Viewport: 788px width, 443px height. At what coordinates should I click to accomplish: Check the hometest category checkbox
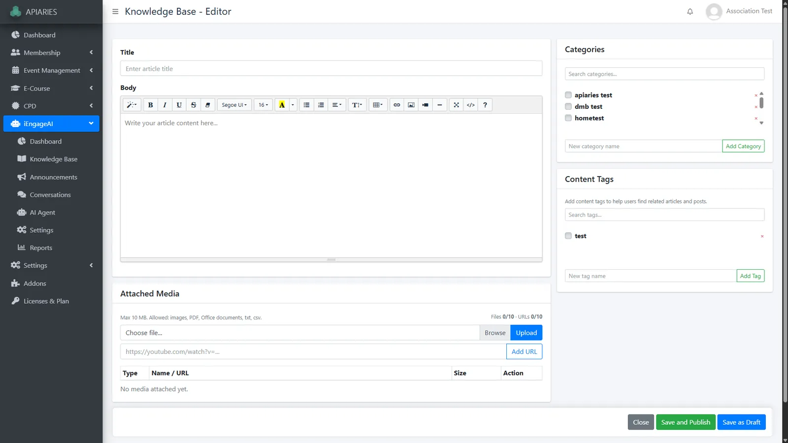tap(568, 118)
